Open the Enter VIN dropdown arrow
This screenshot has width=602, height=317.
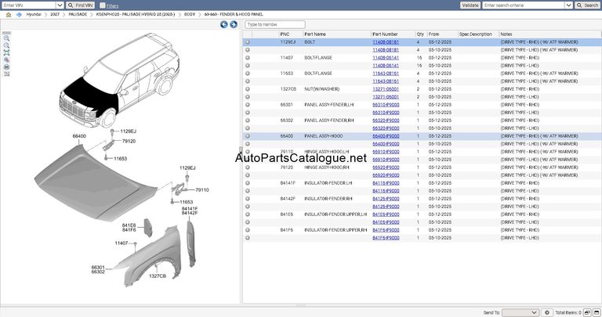tap(60, 5)
